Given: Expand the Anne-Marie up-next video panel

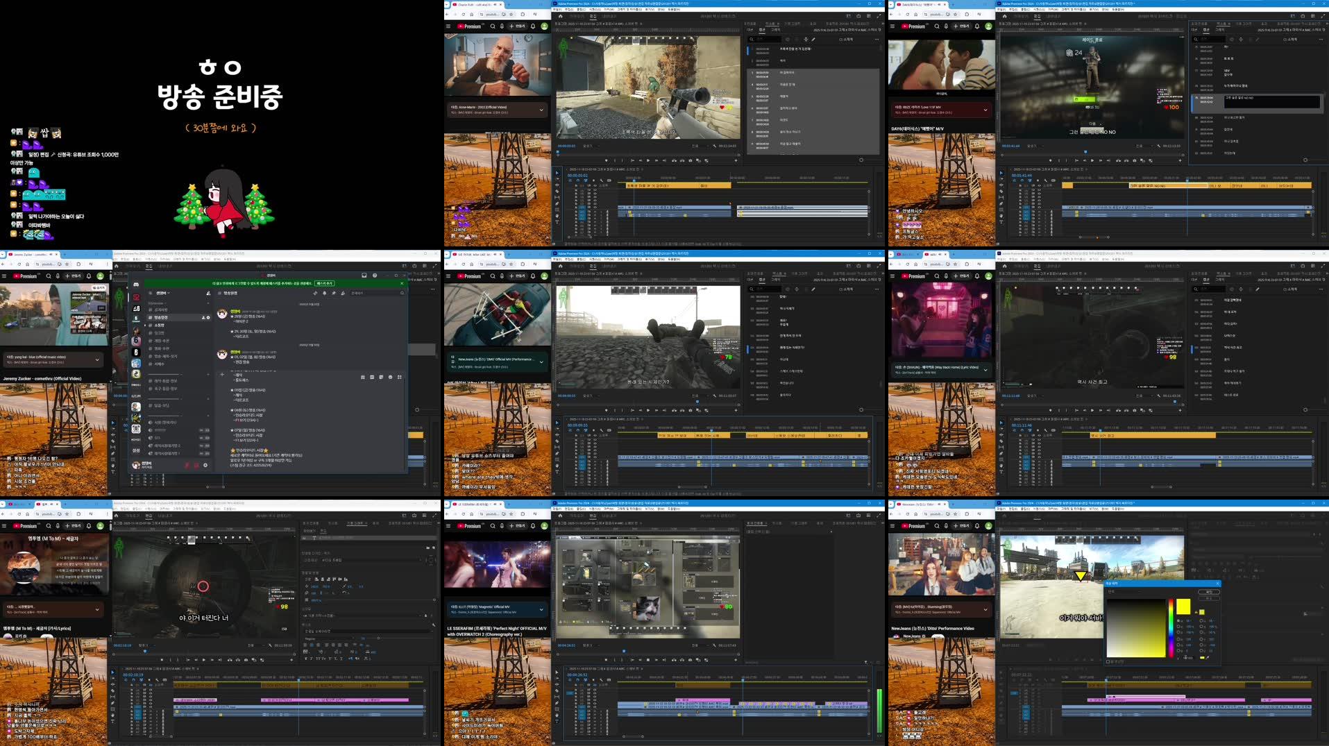Looking at the screenshot, I should 542,109.
